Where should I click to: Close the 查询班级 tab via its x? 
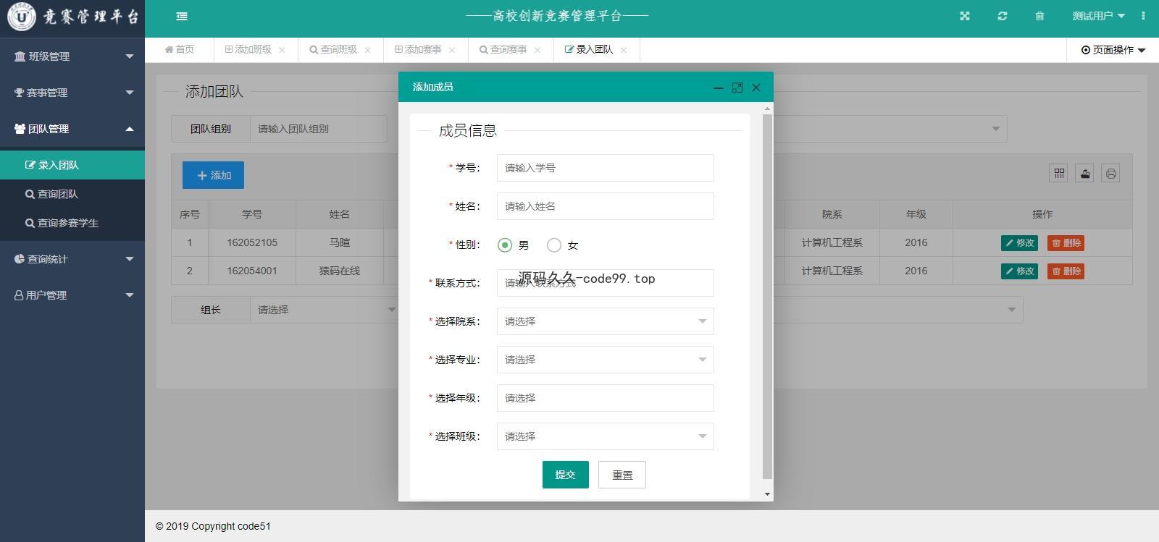(x=367, y=50)
